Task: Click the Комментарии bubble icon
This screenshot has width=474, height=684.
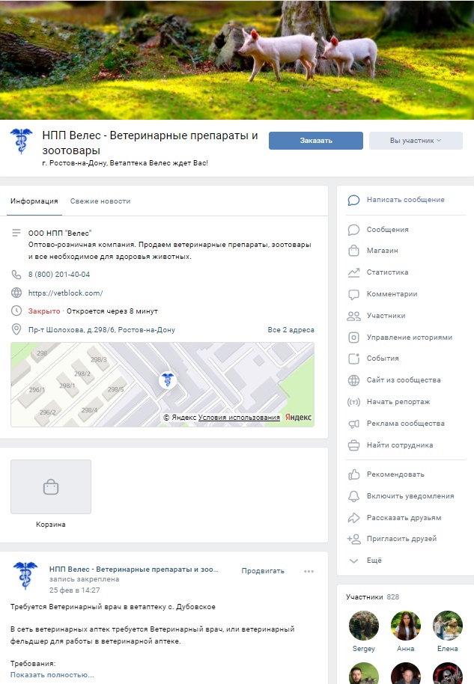Action: click(x=353, y=294)
